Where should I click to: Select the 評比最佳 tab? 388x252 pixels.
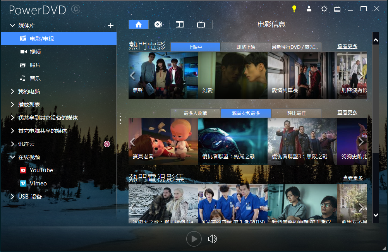297,113
